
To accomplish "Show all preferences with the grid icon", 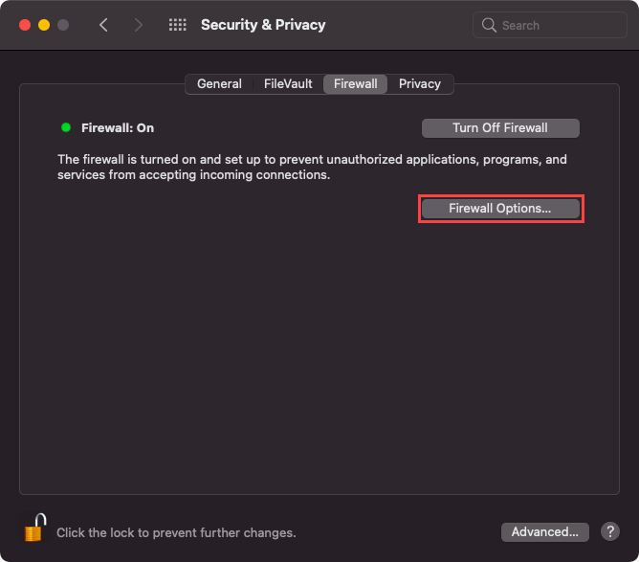I will [x=177, y=25].
